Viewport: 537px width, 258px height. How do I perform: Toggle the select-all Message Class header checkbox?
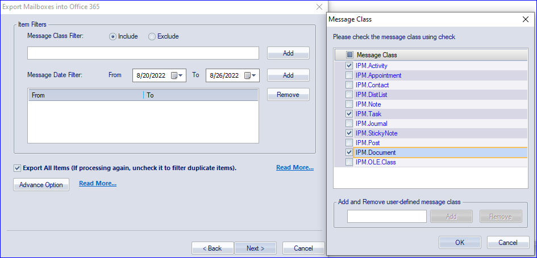(349, 54)
